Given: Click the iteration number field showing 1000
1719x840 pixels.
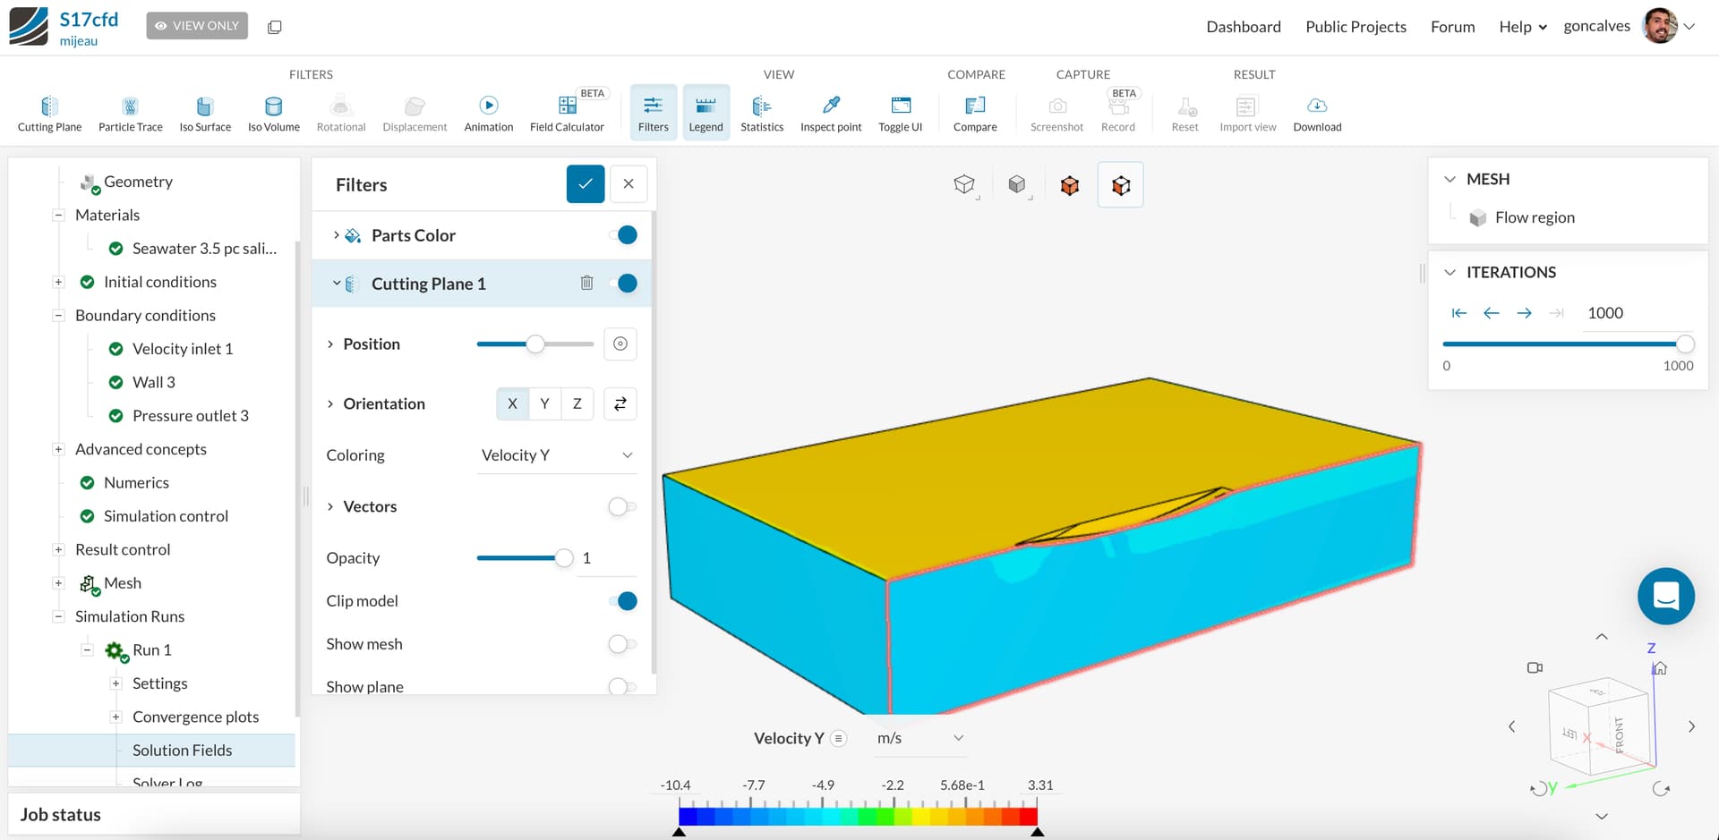Looking at the screenshot, I should coord(1637,313).
